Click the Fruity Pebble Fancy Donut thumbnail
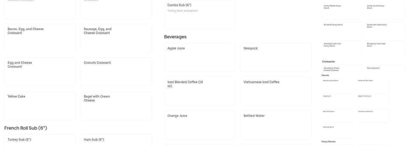 [342, 11]
